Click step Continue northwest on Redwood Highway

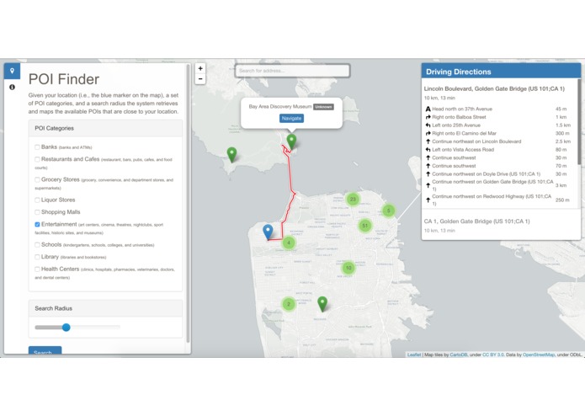[499, 200]
